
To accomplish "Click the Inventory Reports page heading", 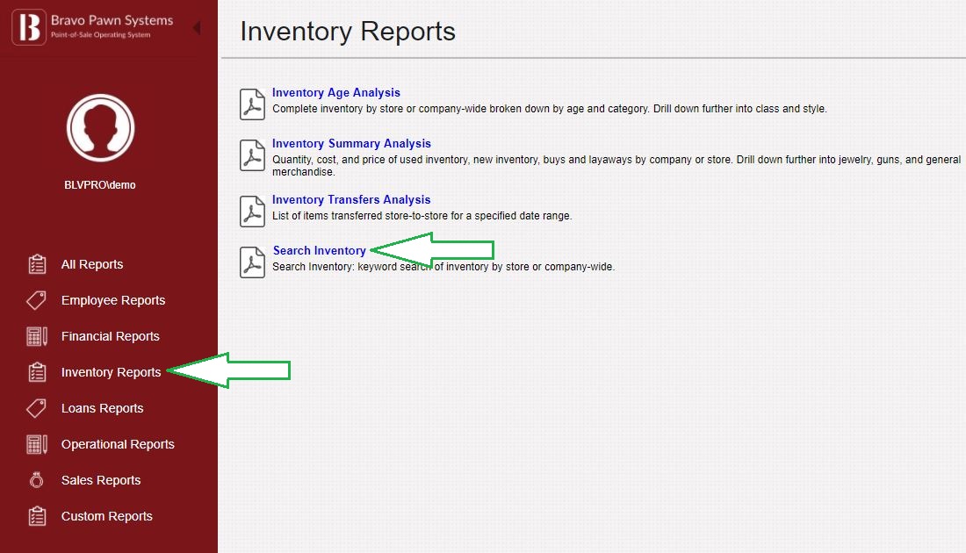I will click(348, 32).
